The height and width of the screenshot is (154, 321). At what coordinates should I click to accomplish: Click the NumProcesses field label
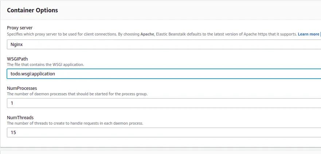pyautogui.click(x=22, y=88)
